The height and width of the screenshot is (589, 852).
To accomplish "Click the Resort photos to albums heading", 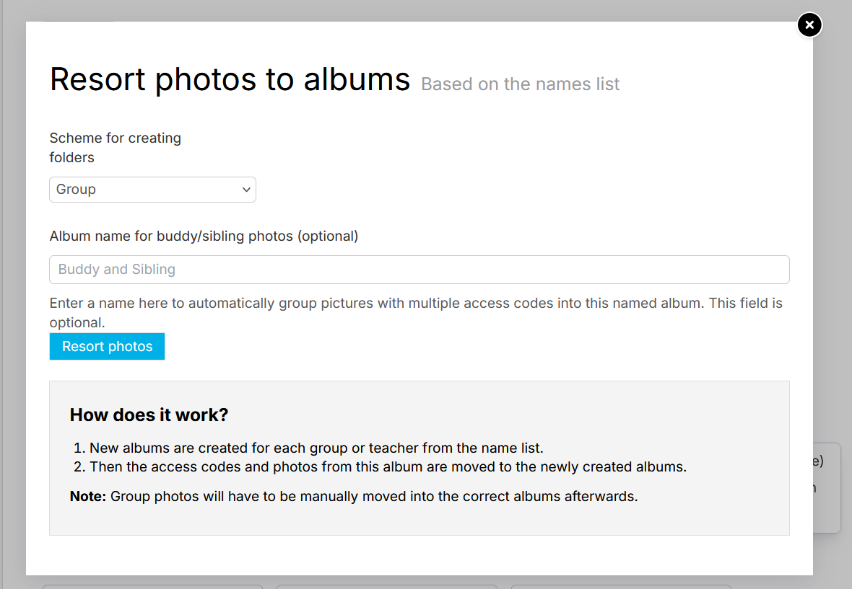I will [230, 79].
